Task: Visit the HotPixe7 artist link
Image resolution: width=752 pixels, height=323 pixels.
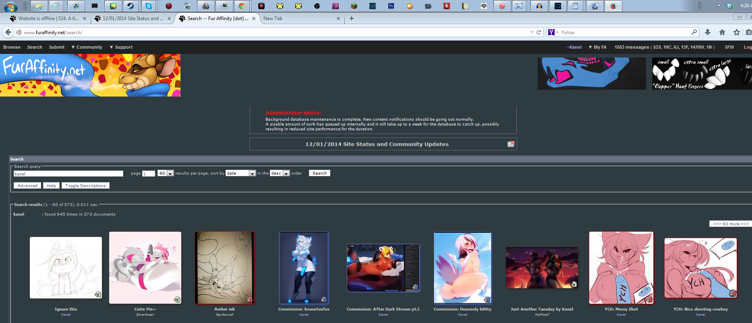Action: point(542,315)
